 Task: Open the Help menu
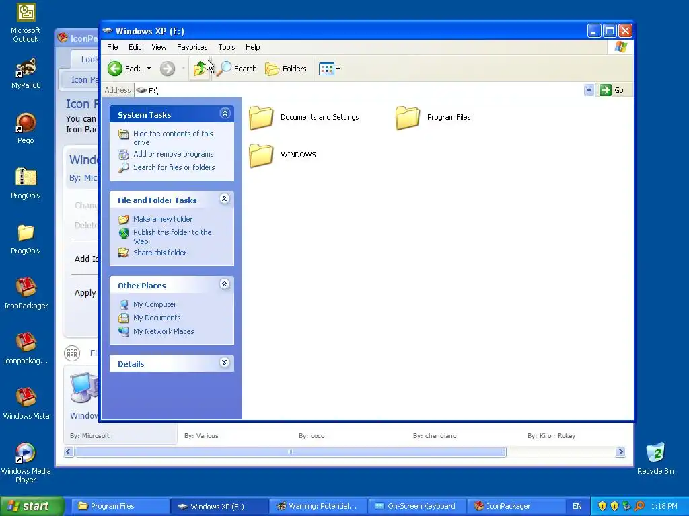pyautogui.click(x=253, y=47)
